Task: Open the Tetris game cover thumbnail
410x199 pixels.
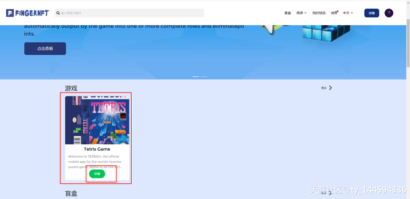Action: tap(97, 120)
